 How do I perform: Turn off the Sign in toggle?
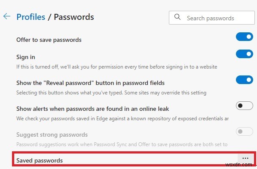pos(245,54)
